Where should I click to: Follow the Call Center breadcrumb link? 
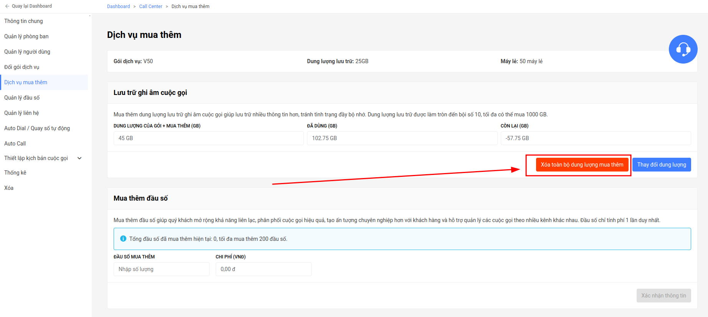[151, 7]
